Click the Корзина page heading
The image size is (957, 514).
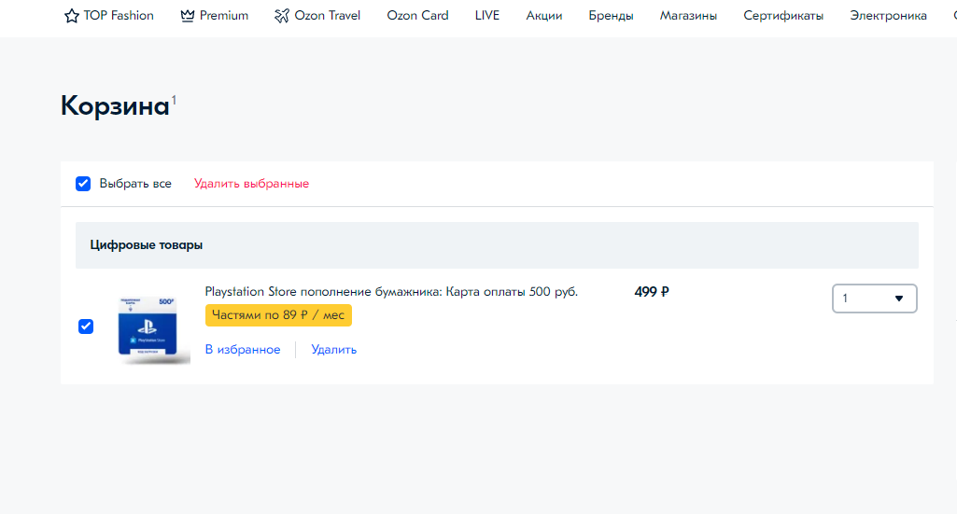coord(115,106)
